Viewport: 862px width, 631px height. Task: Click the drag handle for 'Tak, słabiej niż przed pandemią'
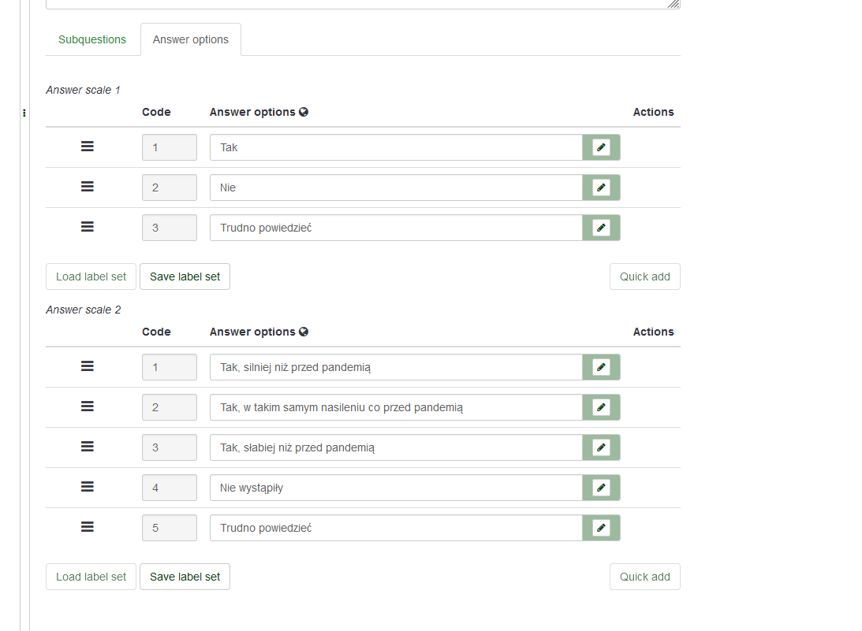coord(88,447)
